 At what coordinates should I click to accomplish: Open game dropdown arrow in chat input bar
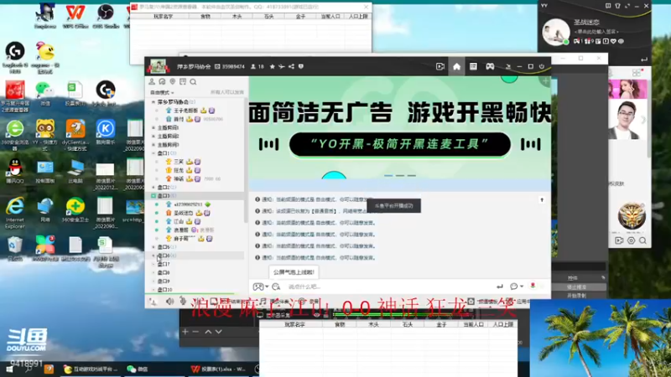tap(267, 287)
